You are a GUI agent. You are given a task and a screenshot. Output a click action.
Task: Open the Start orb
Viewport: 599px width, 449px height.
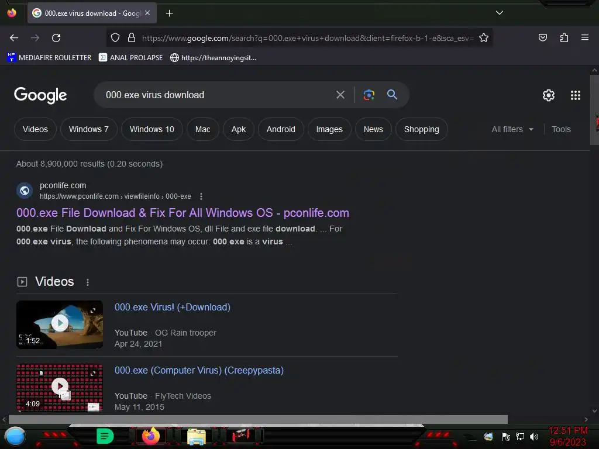click(15, 436)
